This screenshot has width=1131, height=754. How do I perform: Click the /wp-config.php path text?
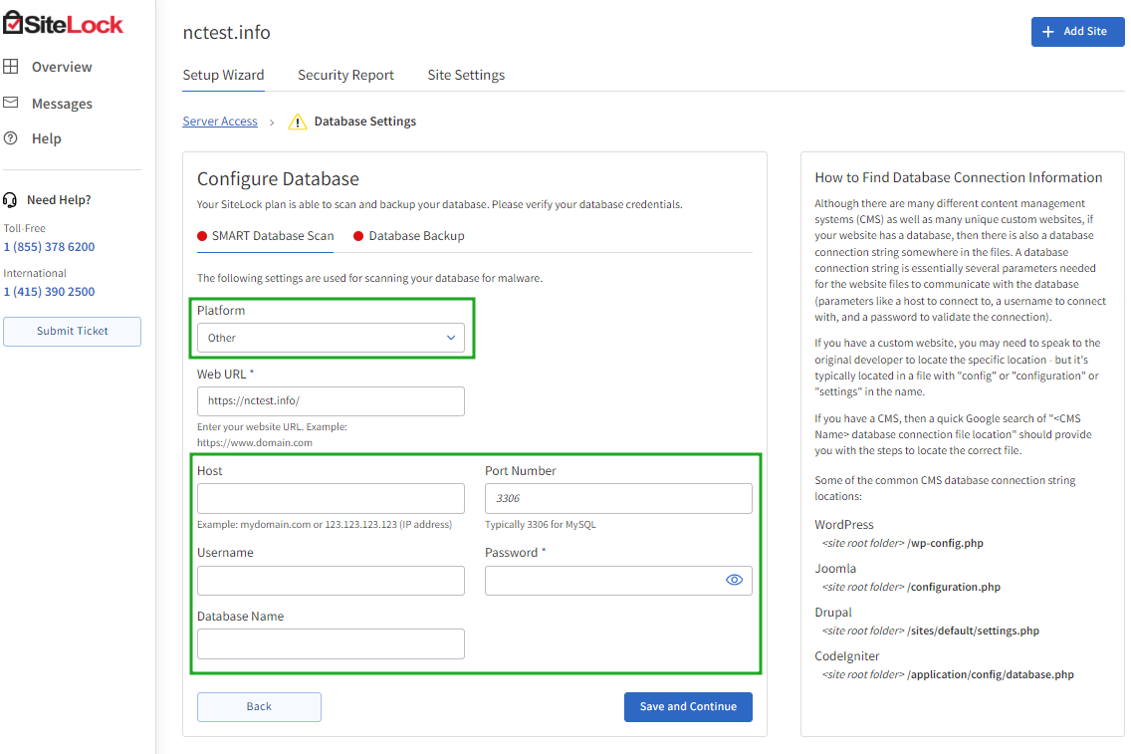click(x=945, y=543)
